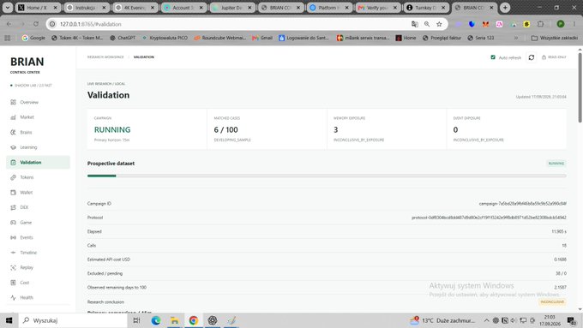Image resolution: width=583 pixels, height=328 pixels.
Task: Click the Estimated API cost value 0.1688
Action: (560, 259)
